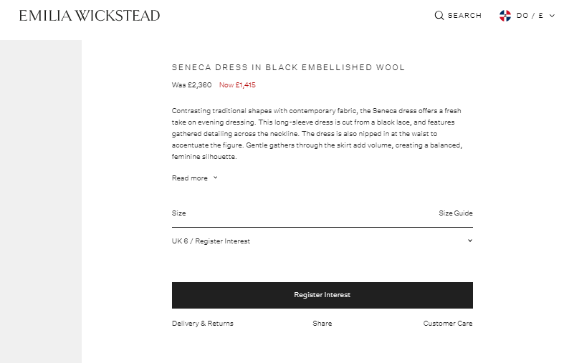
Task: Open the SEARCH text label
Action: pos(464,16)
